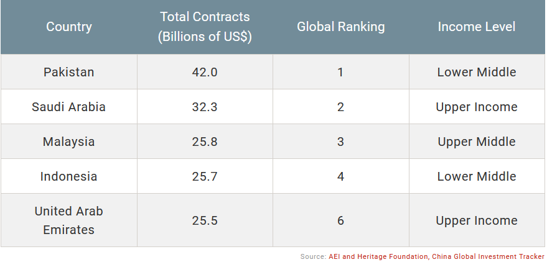Click Pakistan's Lower Middle income cell
This screenshot has height=262, width=547.
[x=477, y=71]
